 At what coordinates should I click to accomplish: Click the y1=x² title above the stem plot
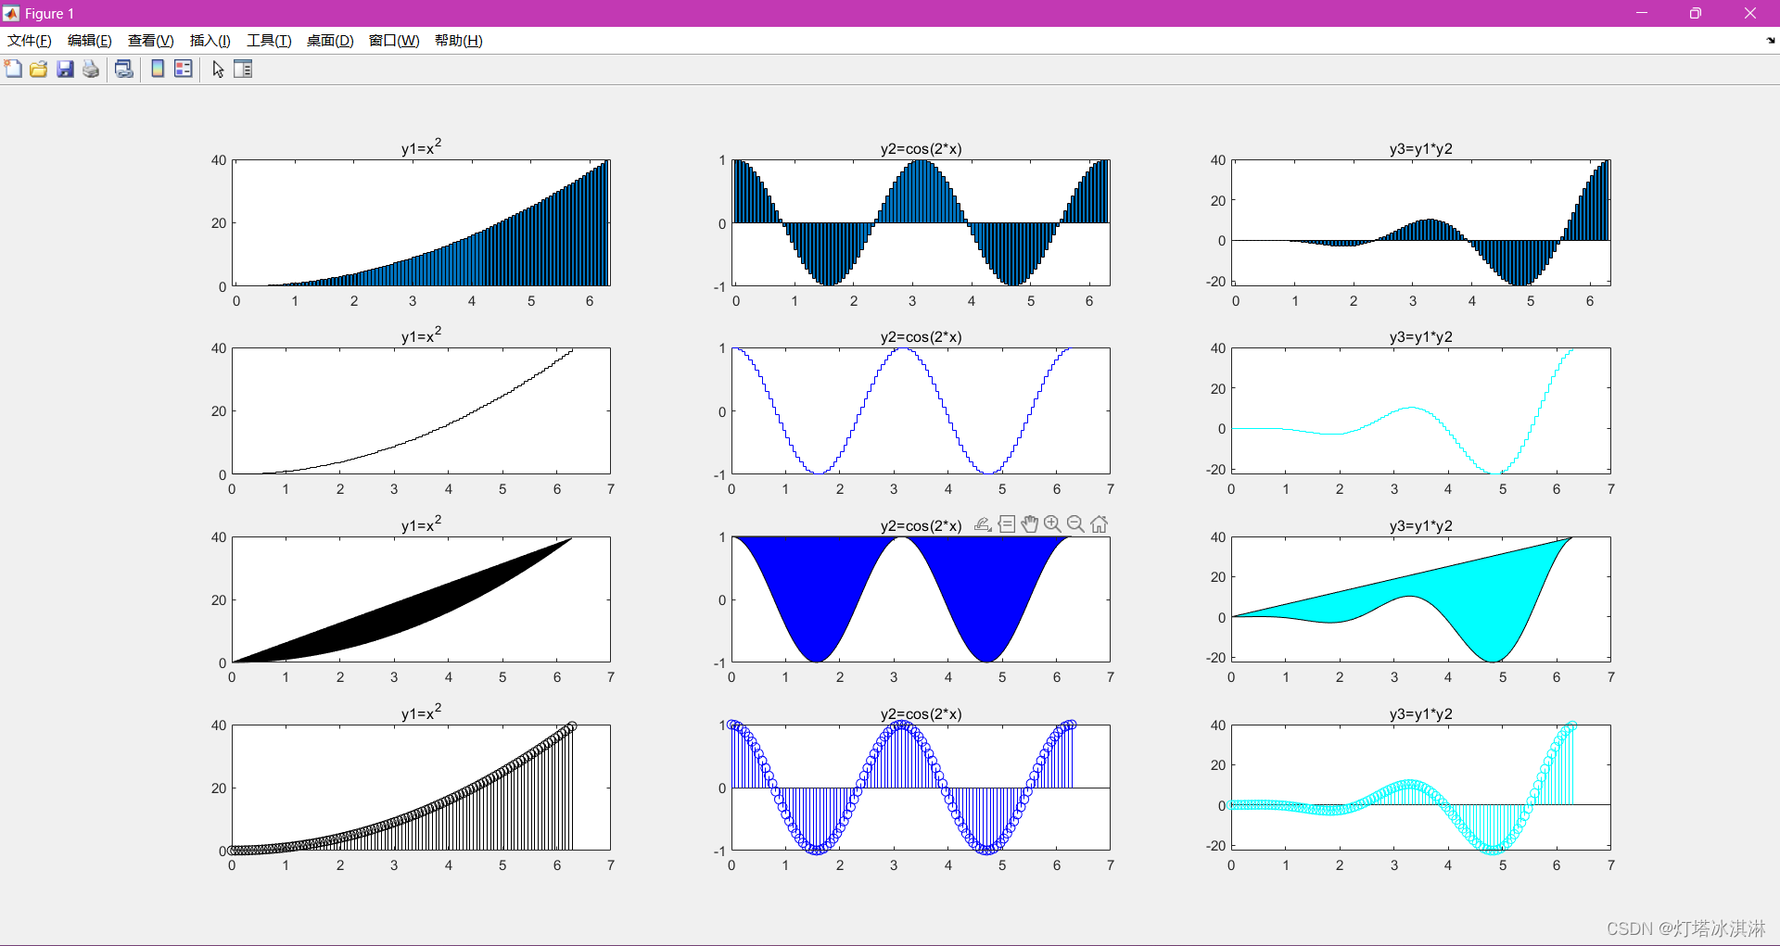click(x=421, y=713)
